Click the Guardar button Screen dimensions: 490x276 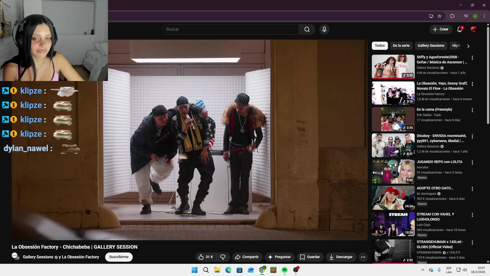[310, 257]
